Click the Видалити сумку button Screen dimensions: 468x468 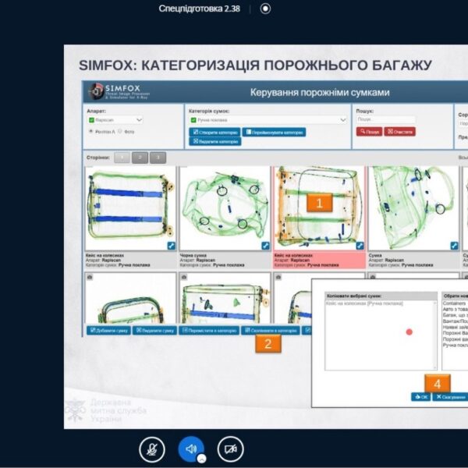(x=154, y=331)
